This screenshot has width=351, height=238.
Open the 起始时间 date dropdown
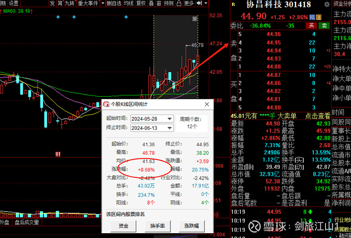pyautogui.click(x=169, y=119)
